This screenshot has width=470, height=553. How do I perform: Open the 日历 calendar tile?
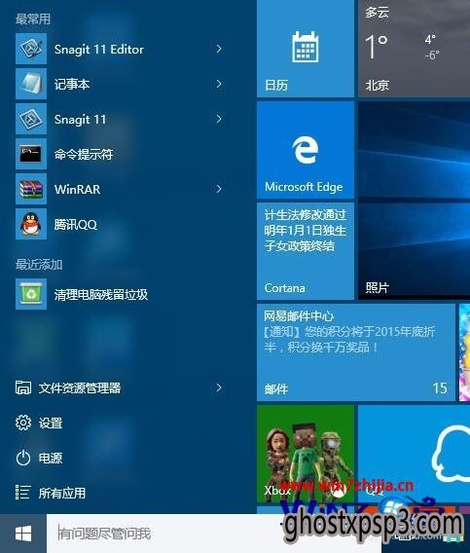pos(306,49)
